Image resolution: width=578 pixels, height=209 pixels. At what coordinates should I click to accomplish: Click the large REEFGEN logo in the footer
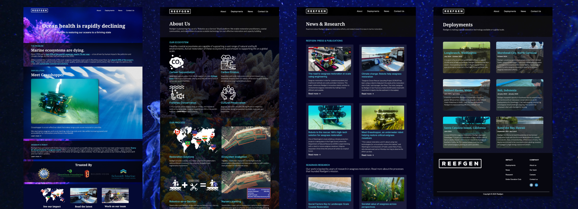460,163
